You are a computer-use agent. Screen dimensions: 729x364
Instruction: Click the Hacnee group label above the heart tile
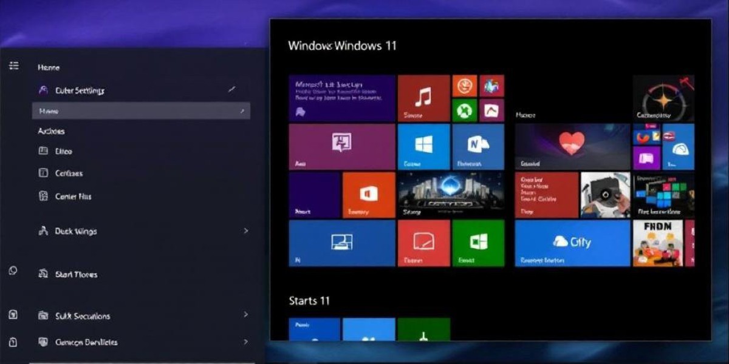[525, 114]
